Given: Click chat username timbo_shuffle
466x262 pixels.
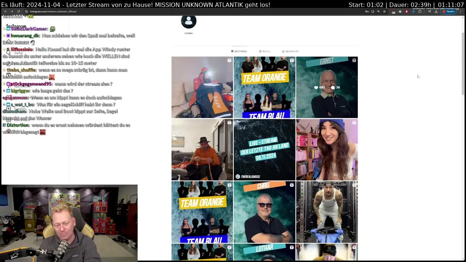Looking at the screenshot, I should pyautogui.click(x=21, y=70).
